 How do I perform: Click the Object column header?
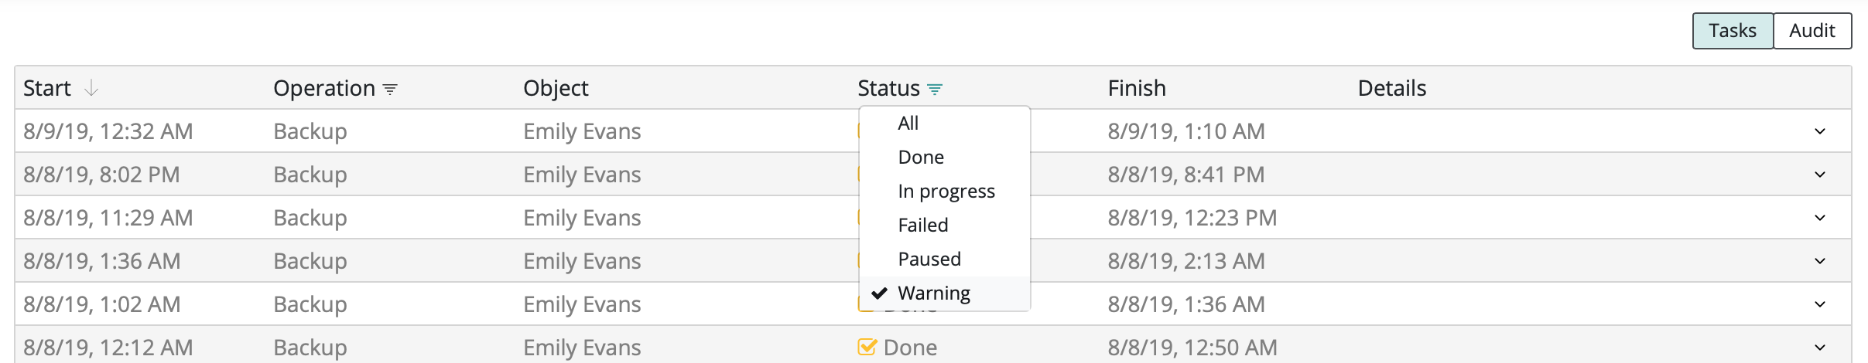tap(556, 88)
